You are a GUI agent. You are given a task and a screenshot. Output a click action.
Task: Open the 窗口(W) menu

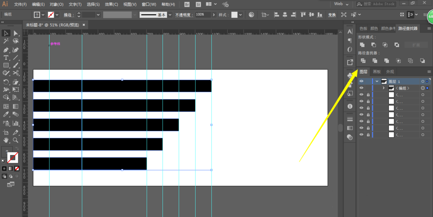point(149,4)
